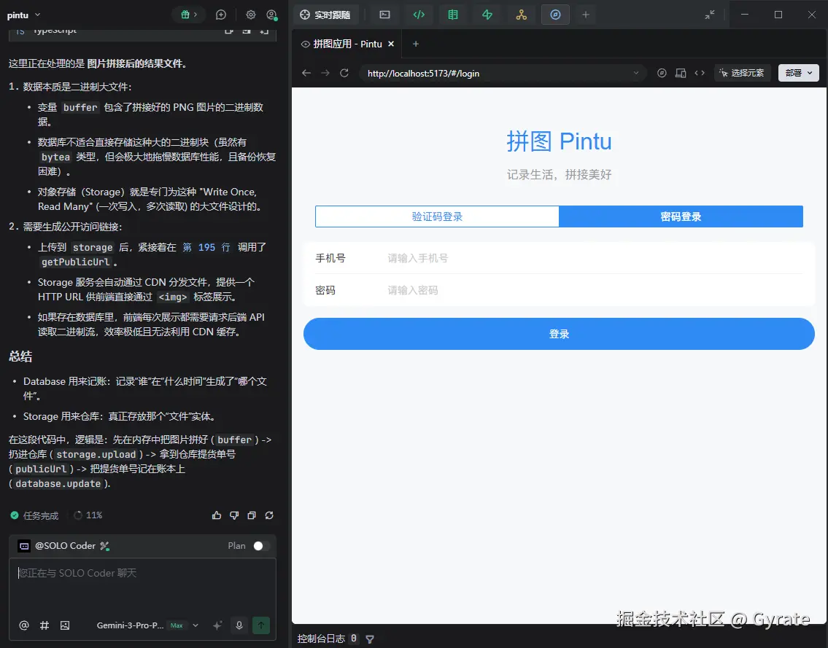Image resolution: width=828 pixels, height=648 pixels.
Task: Open the gift rewards button
Action: tap(188, 15)
